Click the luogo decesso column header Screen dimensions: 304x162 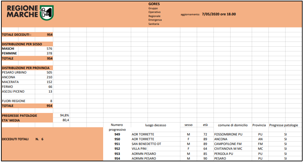[155, 125]
